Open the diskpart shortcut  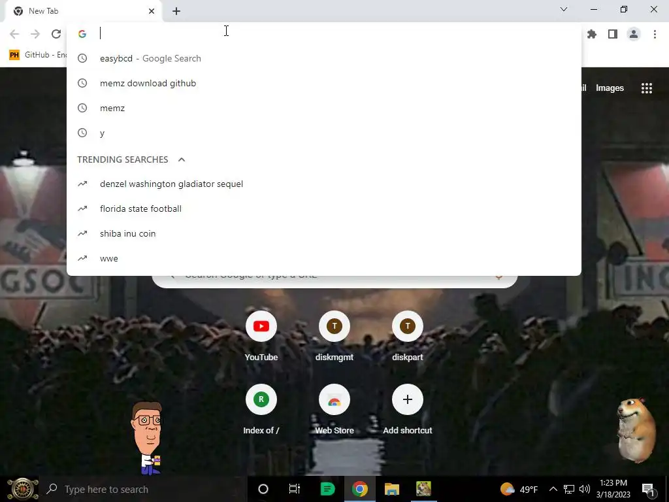408,337
